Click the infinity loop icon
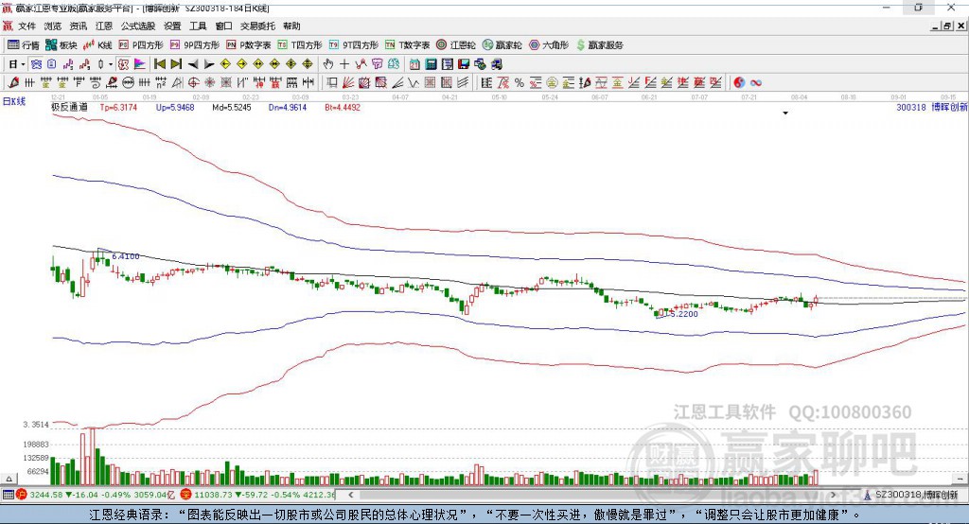Viewport: 969px width, 524px height. coord(756,83)
